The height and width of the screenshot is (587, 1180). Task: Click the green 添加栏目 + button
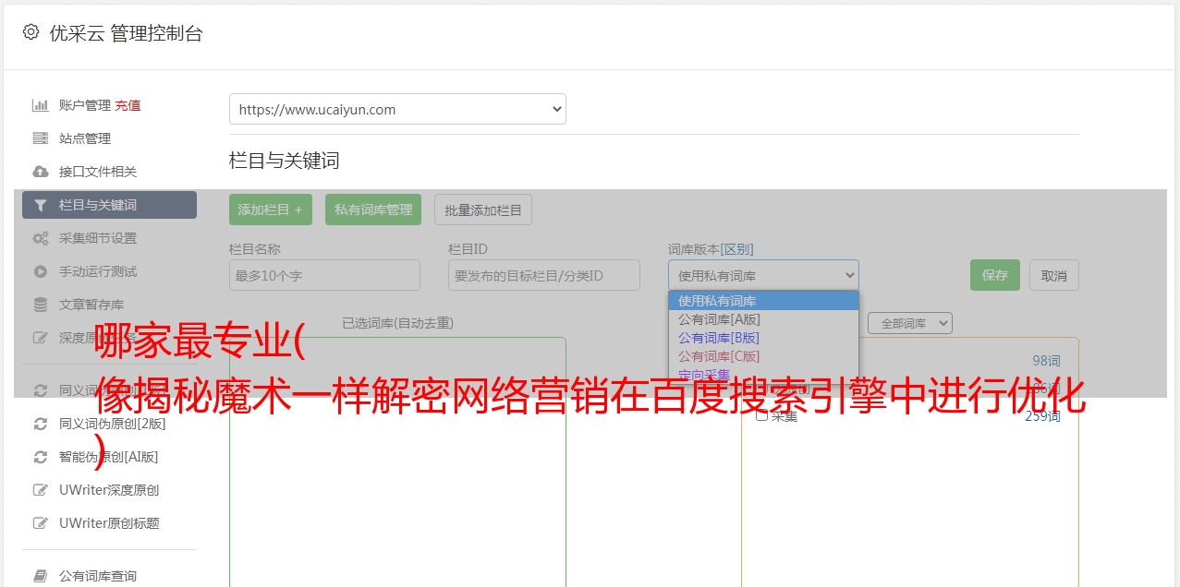coord(271,210)
